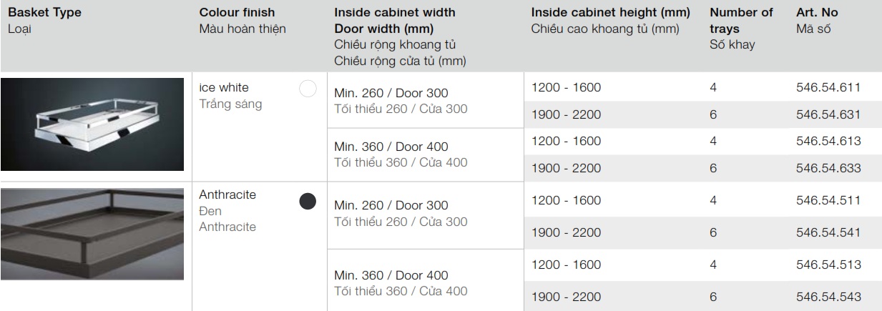Click the Colour finish column header

coord(237,13)
